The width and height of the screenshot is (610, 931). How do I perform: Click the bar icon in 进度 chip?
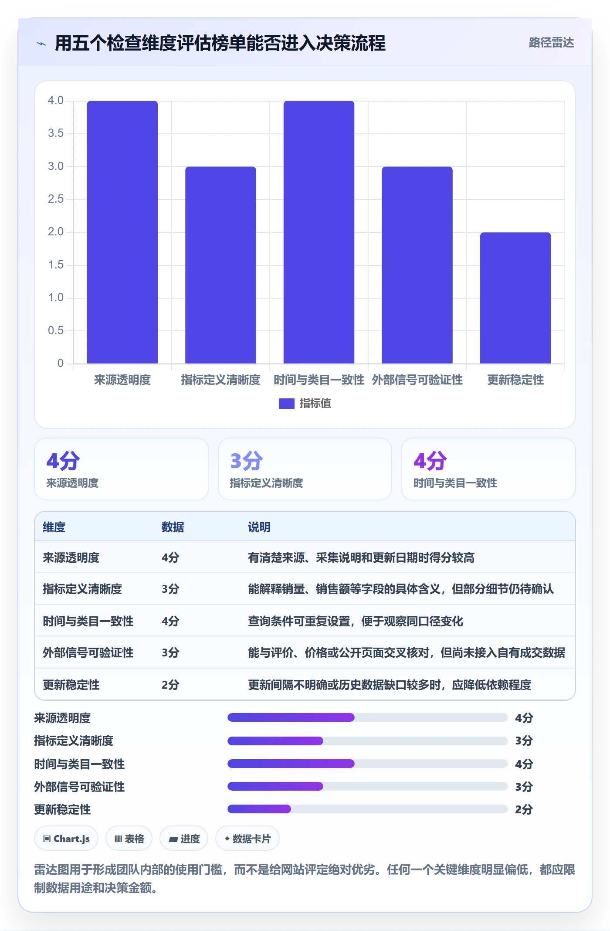pos(173,839)
